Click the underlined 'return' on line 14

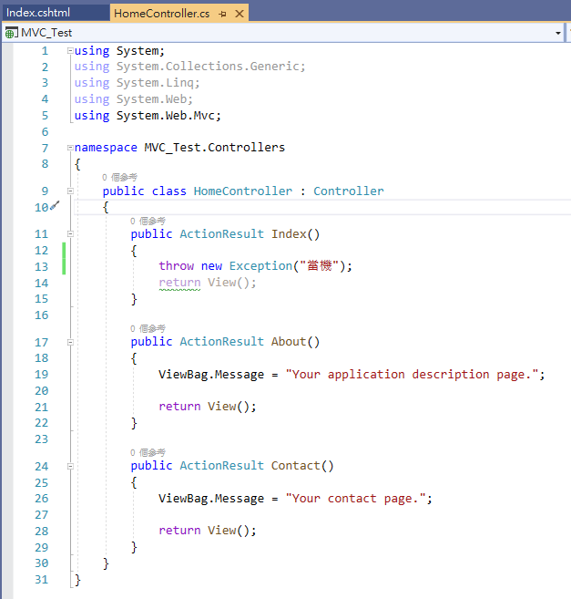(179, 283)
